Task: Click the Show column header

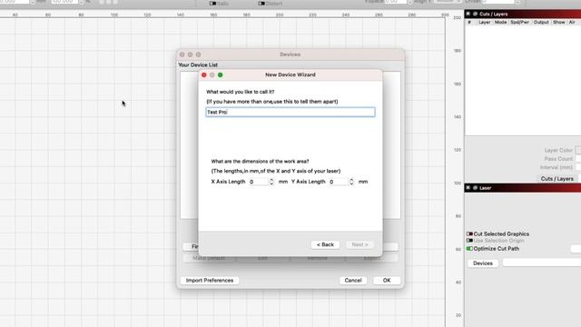Action: tap(559, 22)
